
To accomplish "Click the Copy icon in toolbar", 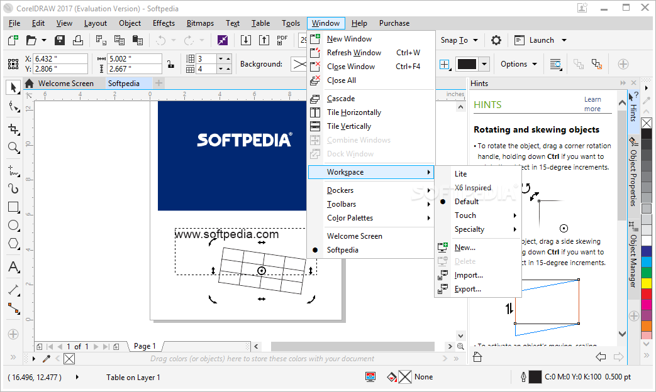I will pos(120,40).
